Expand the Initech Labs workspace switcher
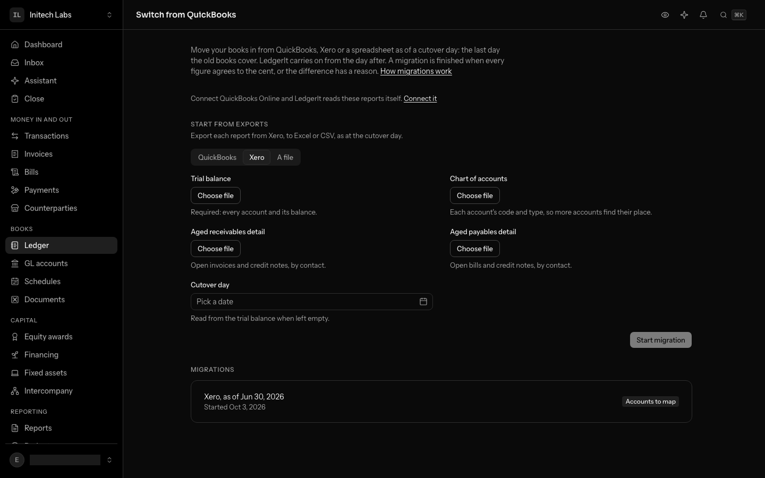This screenshot has width=765, height=478. [x=109, y=15]
